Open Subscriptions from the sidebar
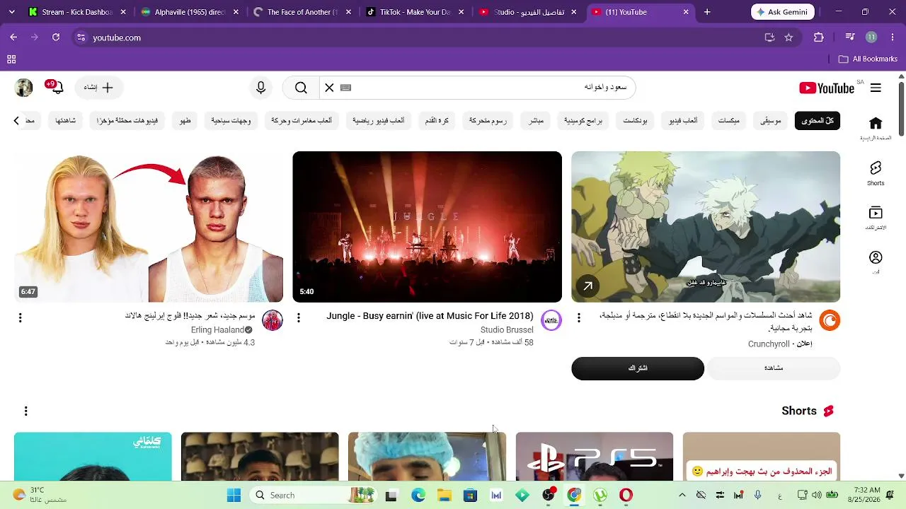 point(876,218)
